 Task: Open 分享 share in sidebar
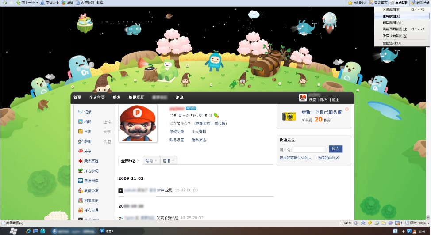pyautogui.click(x=88, y=151)
